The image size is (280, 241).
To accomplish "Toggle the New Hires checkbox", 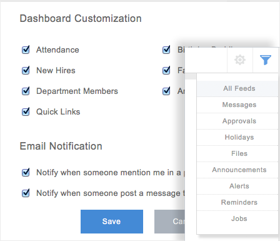I will [26, 70].
